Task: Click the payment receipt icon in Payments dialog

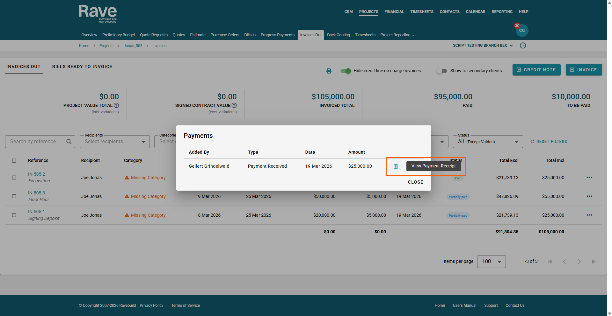Action: tap(395, 166)
